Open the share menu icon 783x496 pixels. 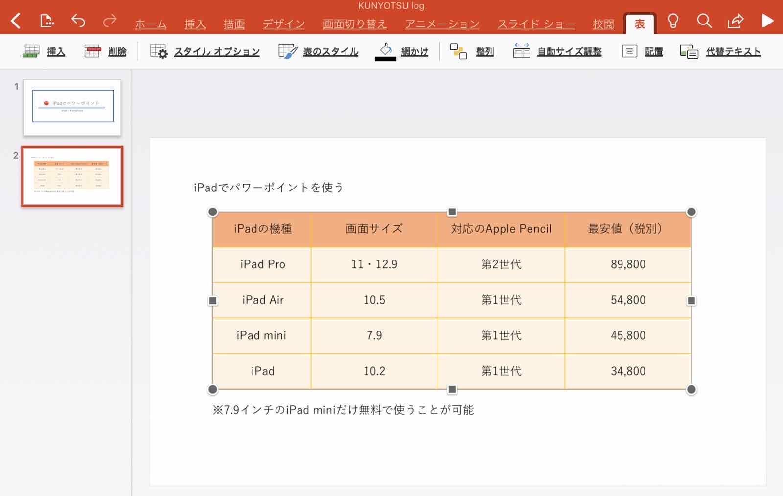[x=736, y=21]
